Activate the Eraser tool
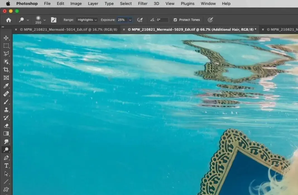The image size is (298, 195). 6,126
